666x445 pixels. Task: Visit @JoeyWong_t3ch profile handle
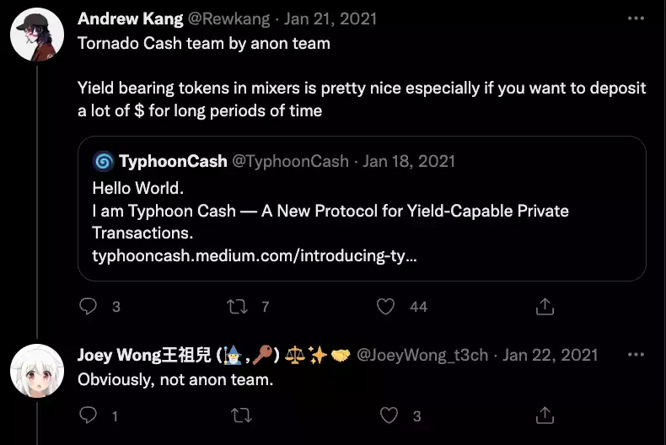pos(422,355)
